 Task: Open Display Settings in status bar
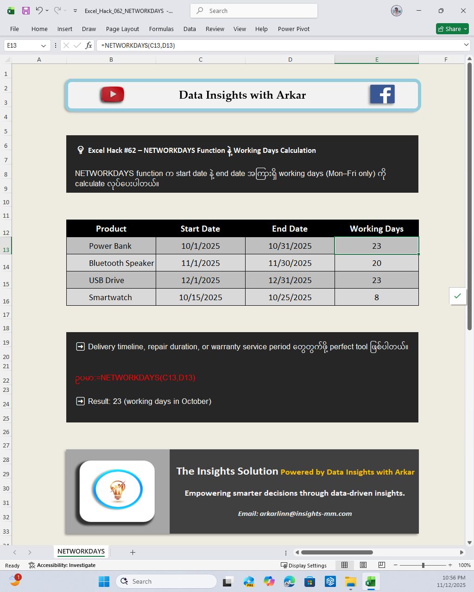tap(304, 565)
